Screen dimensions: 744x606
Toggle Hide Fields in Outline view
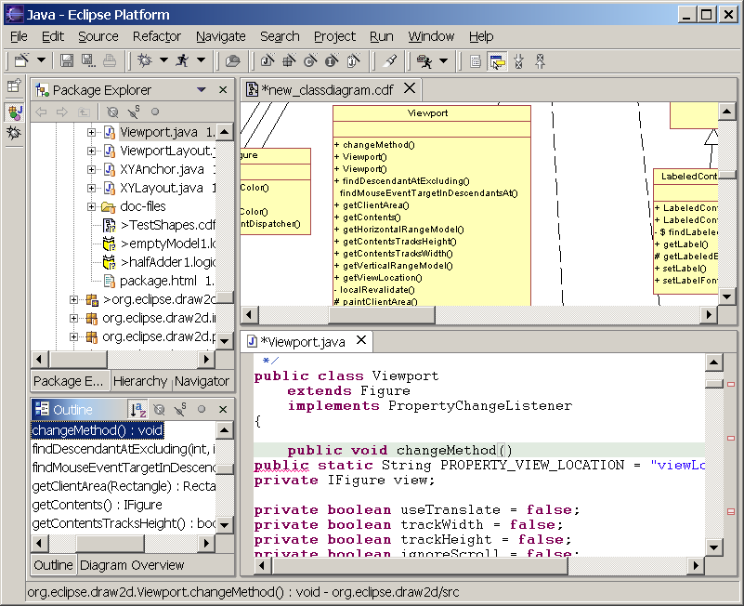pos(160,409)
